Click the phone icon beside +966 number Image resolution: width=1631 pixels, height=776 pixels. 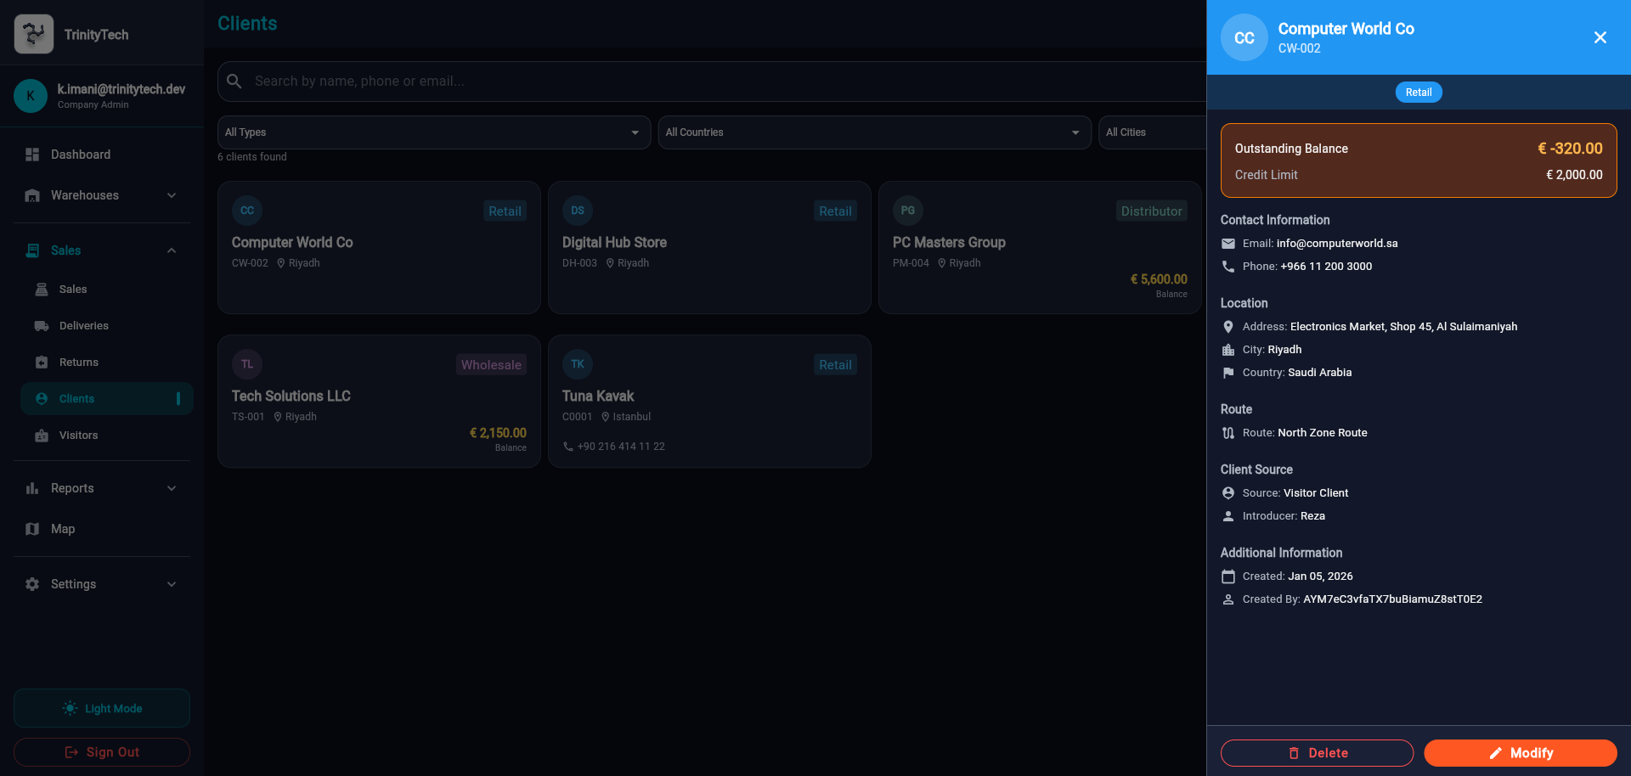[x=1228, y=267]
